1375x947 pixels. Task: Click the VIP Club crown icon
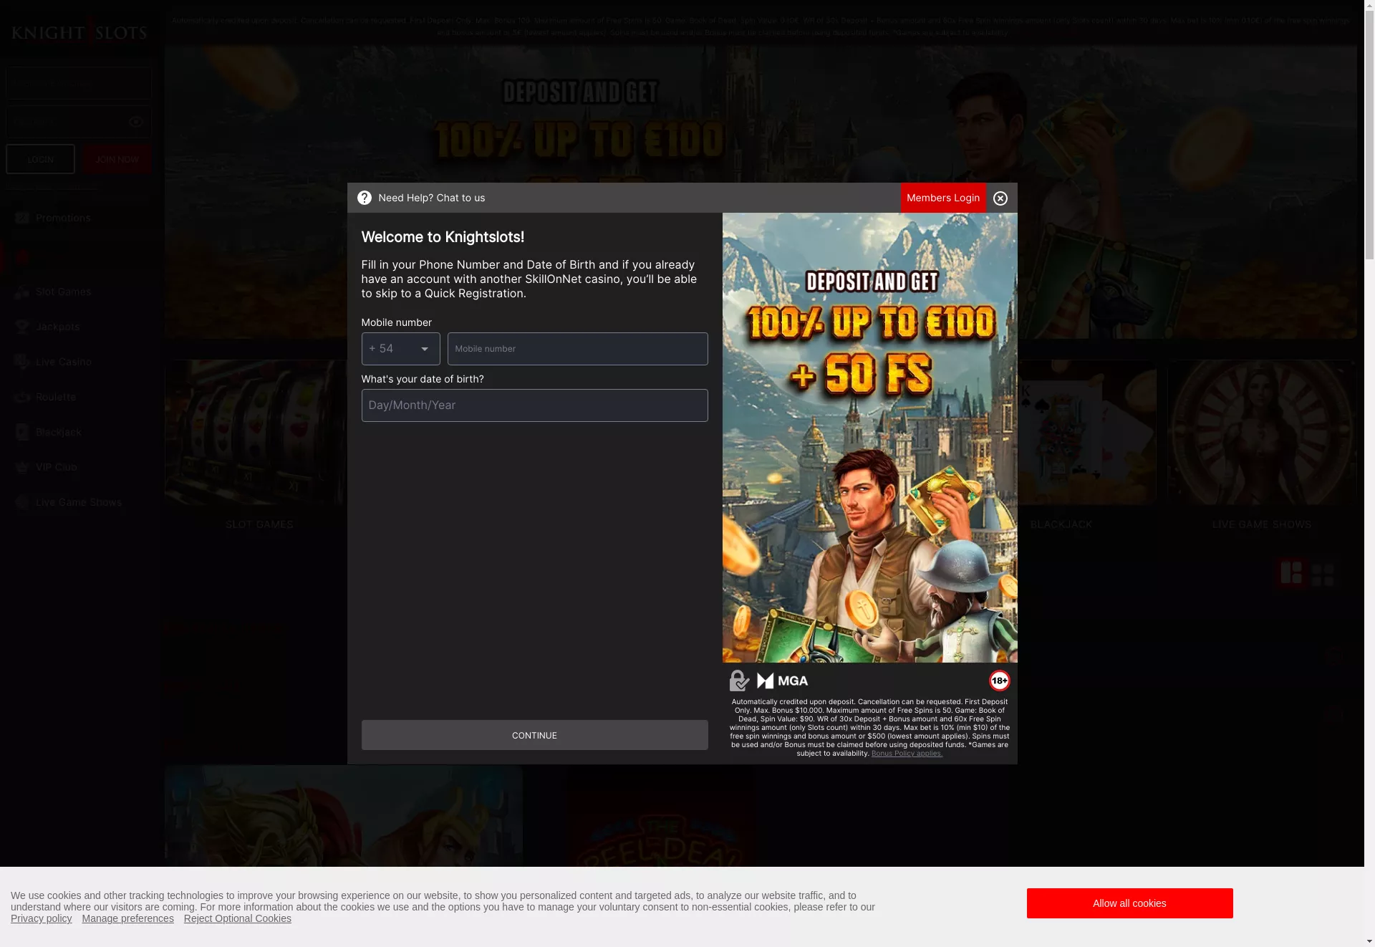pyautogui.click(x=22, y=467)
